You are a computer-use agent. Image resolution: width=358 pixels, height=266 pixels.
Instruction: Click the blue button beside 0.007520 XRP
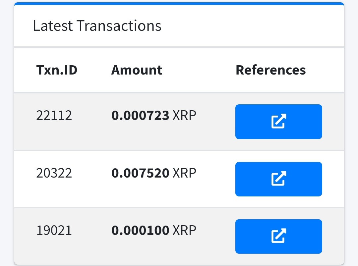[278, 179]
